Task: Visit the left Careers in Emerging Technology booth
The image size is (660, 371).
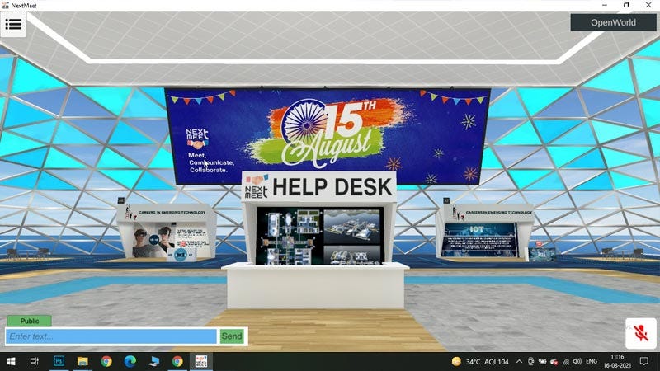Action: pos(167,231)
